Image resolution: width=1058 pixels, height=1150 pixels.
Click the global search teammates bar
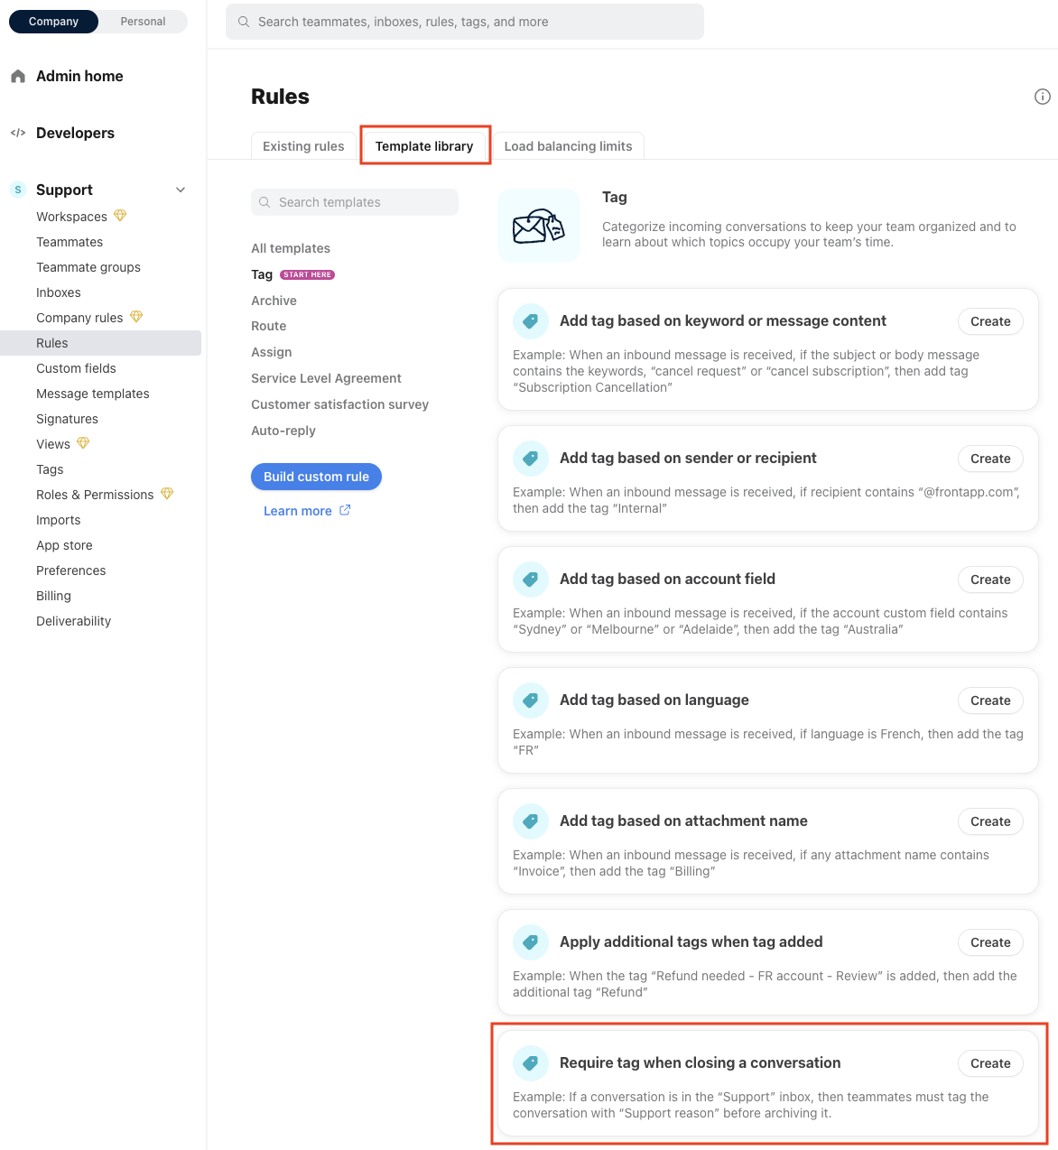465,22
